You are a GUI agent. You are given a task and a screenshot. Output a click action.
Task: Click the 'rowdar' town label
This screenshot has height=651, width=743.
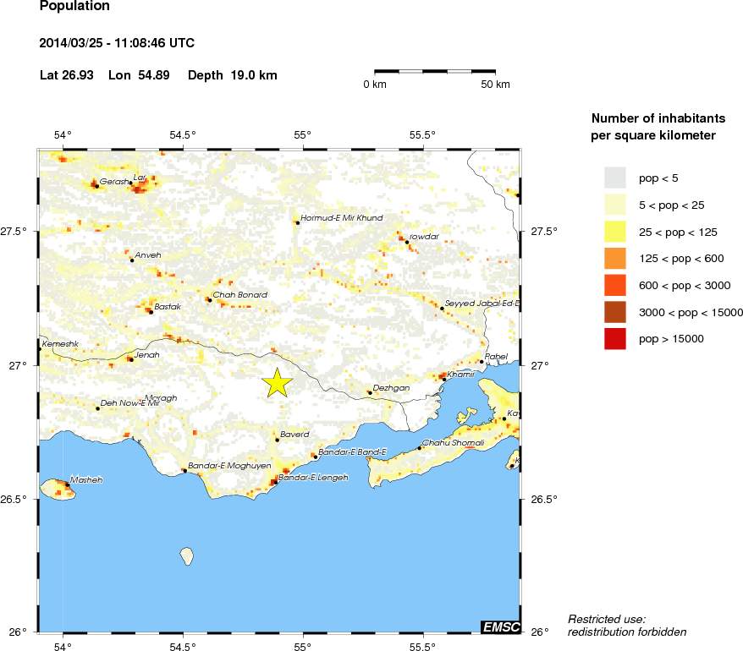tap(424, 237)
